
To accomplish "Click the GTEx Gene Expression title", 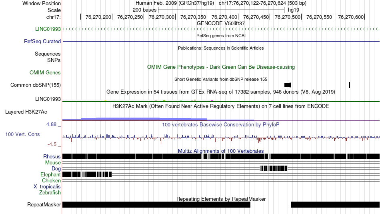I will [x=221, y=92].
